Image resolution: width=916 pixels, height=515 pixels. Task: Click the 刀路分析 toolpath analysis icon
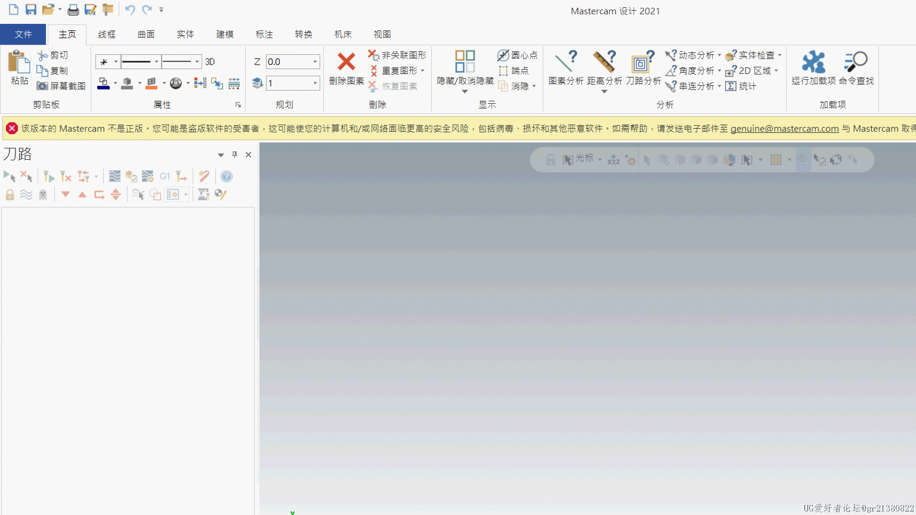643,62
